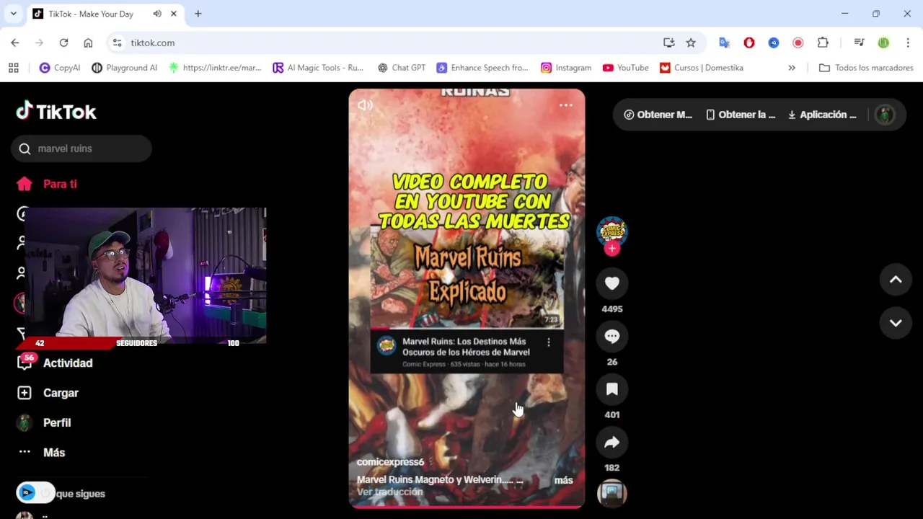Open the YouTube bookmark
The width and height of the screenshot is (923, 519).
point(626,68)
